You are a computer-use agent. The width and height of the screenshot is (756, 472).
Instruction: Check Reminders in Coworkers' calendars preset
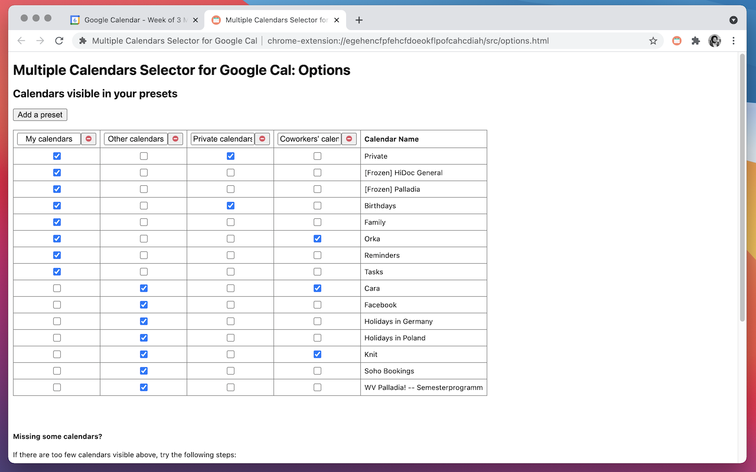(x=317, y=255)
